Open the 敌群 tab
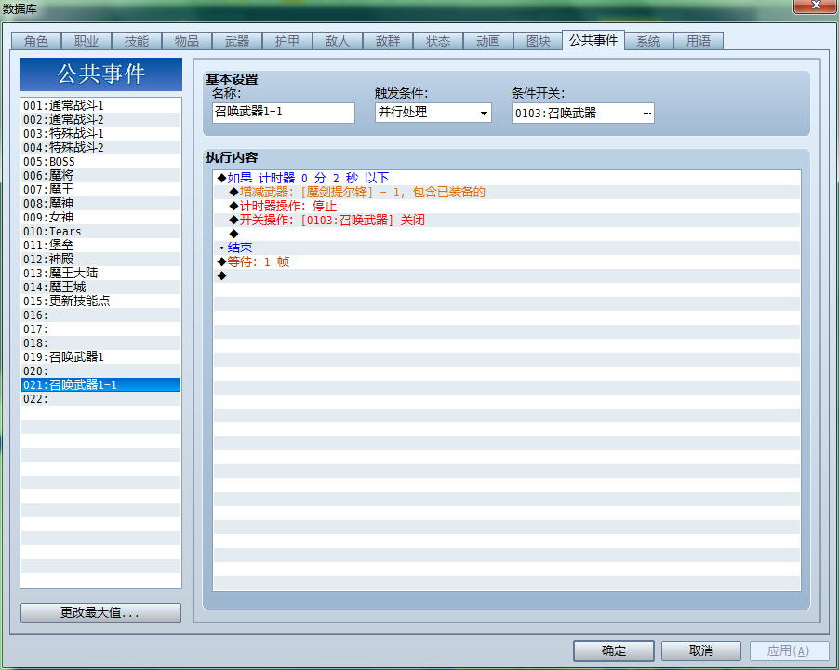This screenshot has width=839, height=670. [x=388, y=41]
